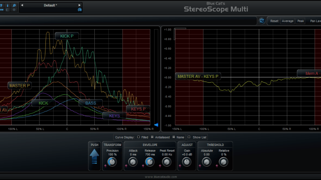This screenshot has width=321, height=180.
Task: Go to previous preset with left arrow
Action: 22,5
